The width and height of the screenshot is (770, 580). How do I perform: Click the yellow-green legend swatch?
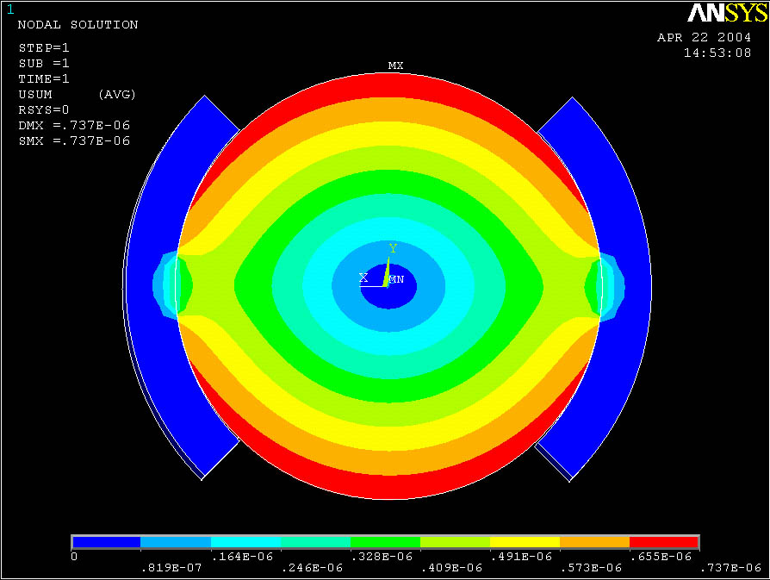(x=455, y=542)
